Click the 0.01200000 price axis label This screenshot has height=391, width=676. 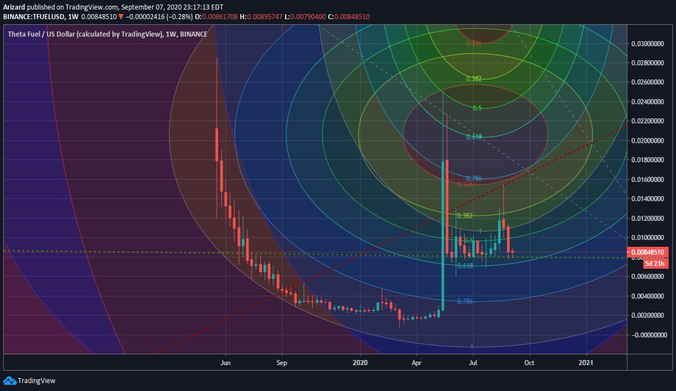pyautogui.click(x=647, y=218)
